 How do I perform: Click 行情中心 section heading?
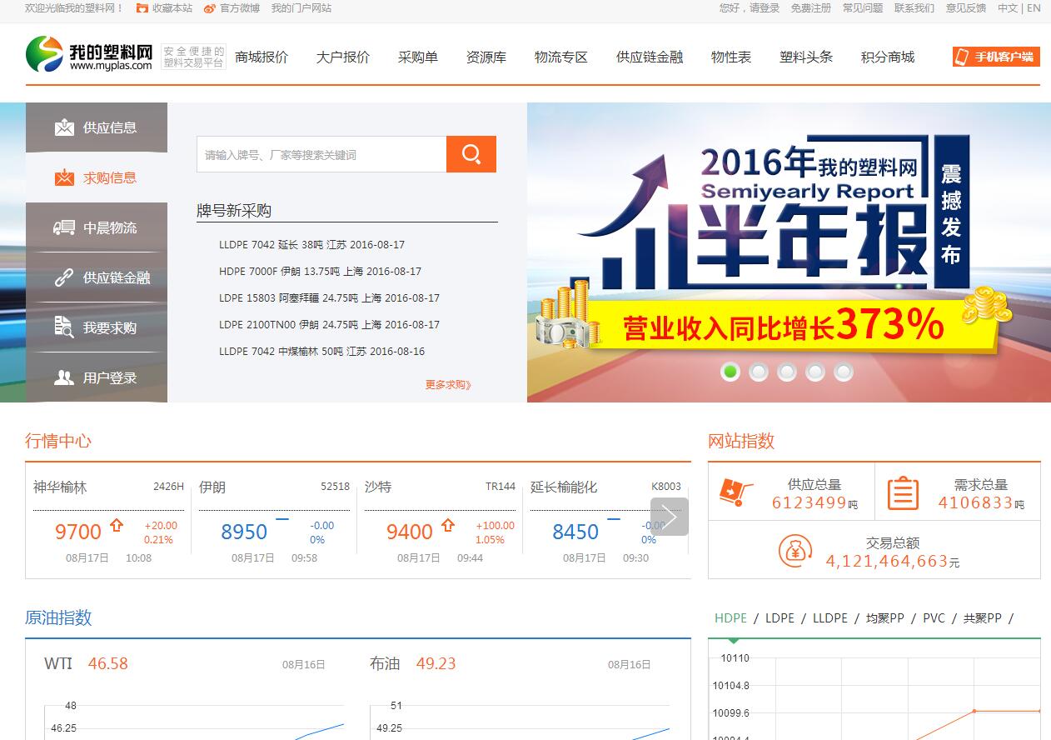pos(58,441)
